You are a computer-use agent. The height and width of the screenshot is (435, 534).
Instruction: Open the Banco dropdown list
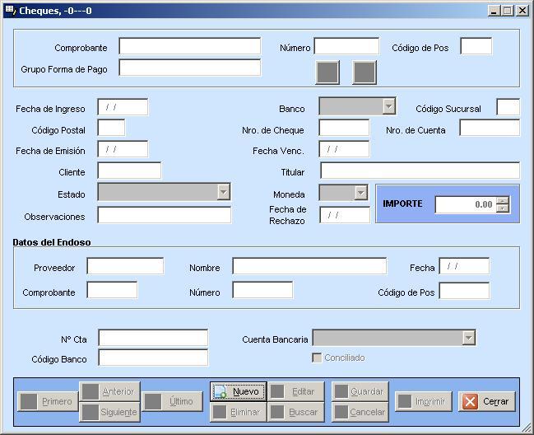tap(388, 107)
